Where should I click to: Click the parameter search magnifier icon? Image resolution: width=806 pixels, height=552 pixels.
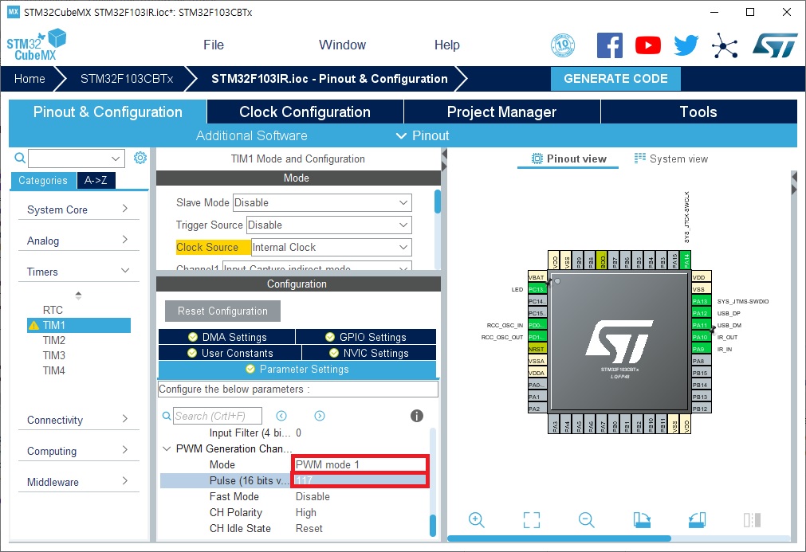click(167, 416)
